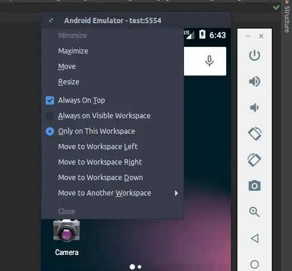Tap the second home page indicator dot
The width and height of the screenshot is (292, 271).
(x=139, y=267)
